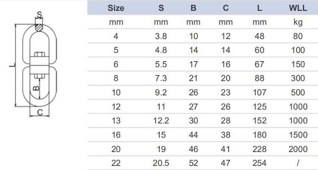Screen dimensions: 318x170
Task: Click L value 107 for size 10
Action: [259, 93]
